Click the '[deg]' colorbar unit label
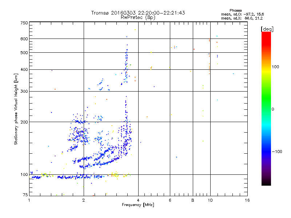Image resolution: width=291 pixels, height=218 pixels. 267,29
